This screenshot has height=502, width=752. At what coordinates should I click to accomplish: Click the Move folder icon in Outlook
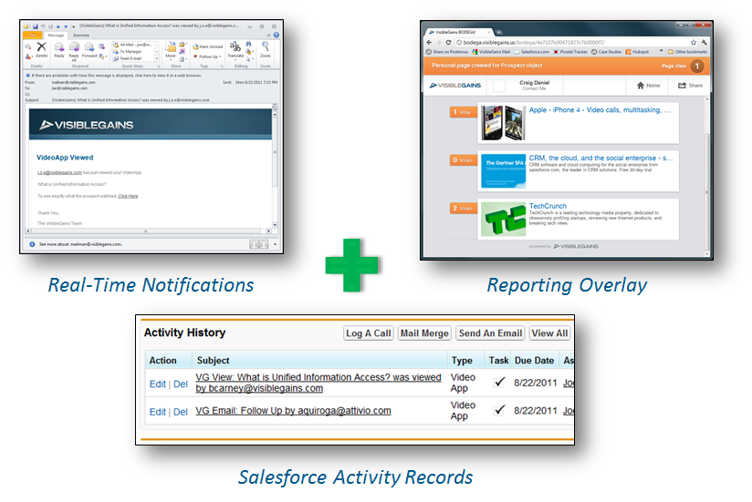click(x=171, y=46)
